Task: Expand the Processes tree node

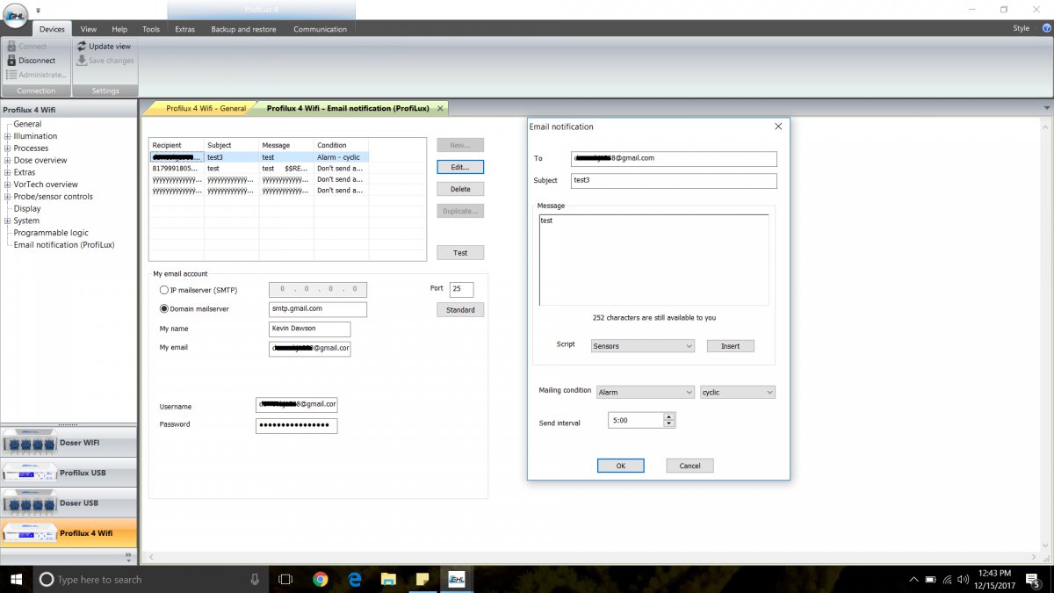Action: click(x=8, y=148)
